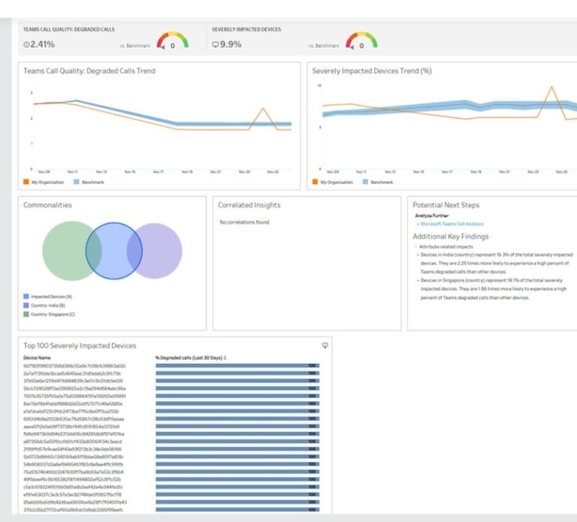This screenshot has height=522, width=577.
Task: Click Country: India (B) legend swatch
Action: point(26,306)
